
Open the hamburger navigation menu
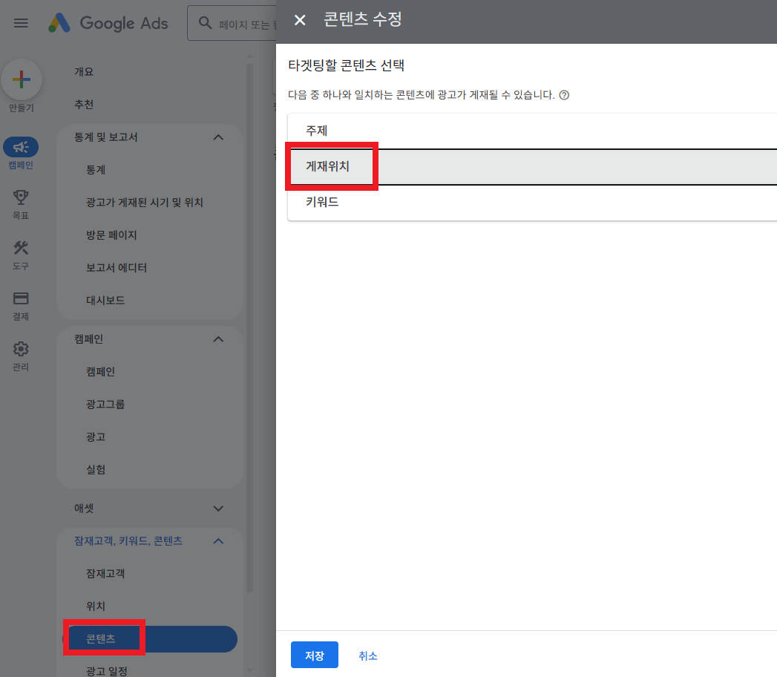coord(20,22)
